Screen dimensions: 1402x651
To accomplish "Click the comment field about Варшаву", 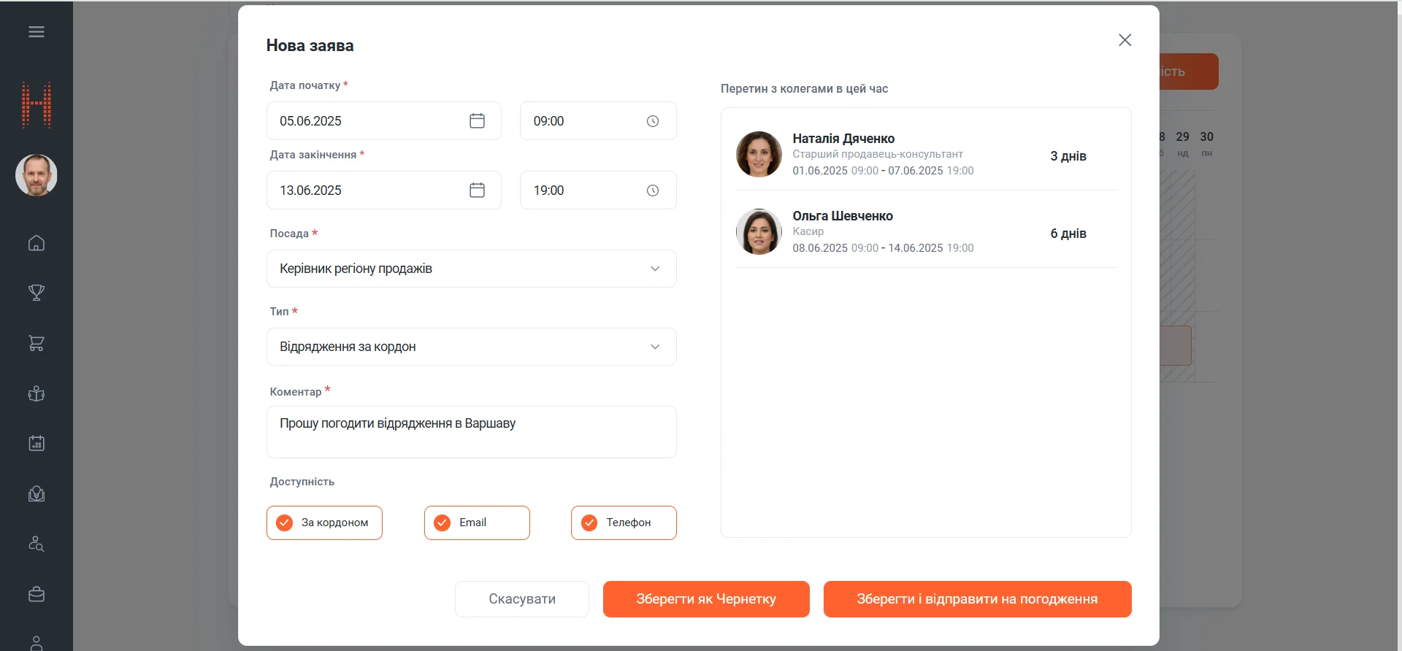I will 471,432.
